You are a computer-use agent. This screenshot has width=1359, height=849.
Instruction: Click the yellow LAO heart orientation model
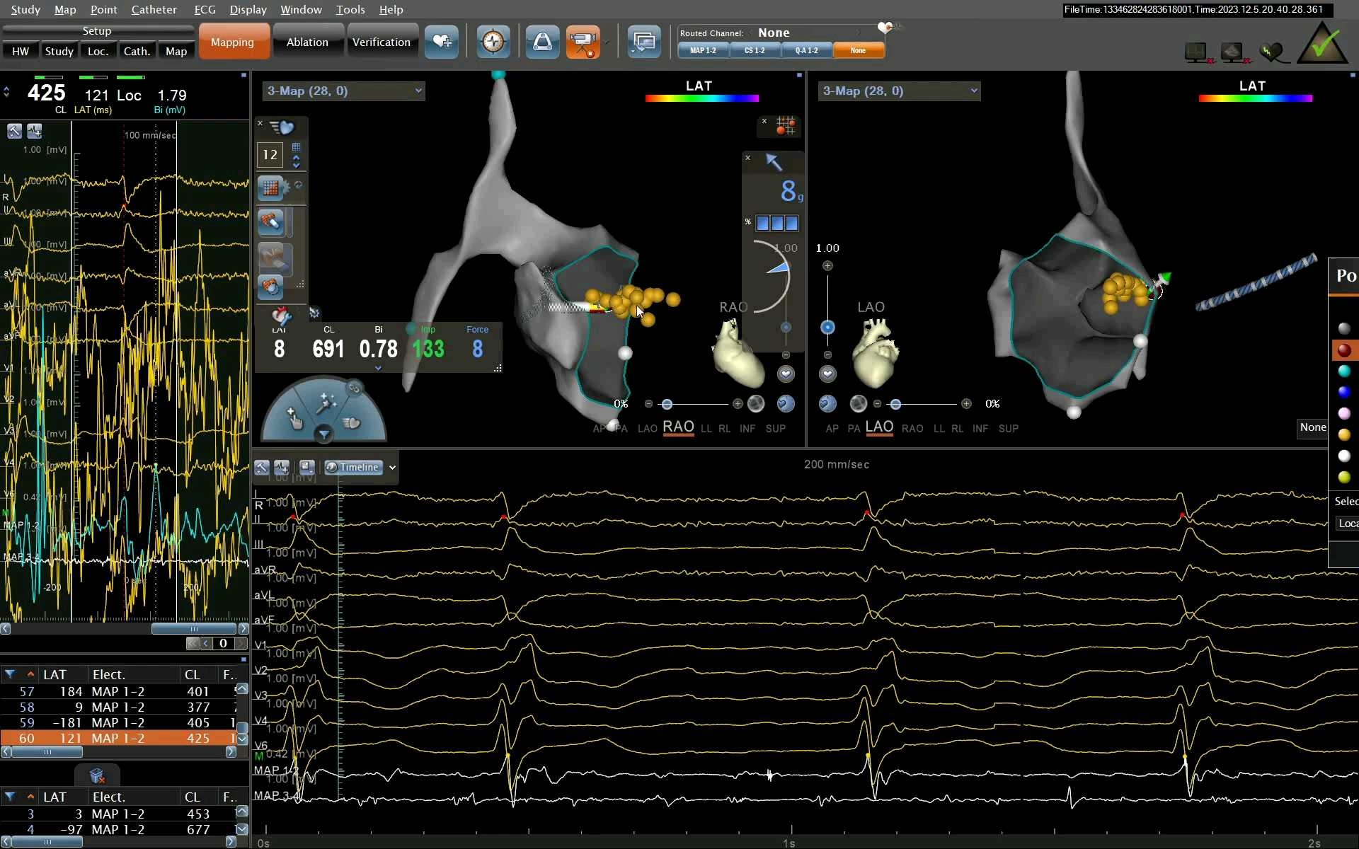pos(875,352)
